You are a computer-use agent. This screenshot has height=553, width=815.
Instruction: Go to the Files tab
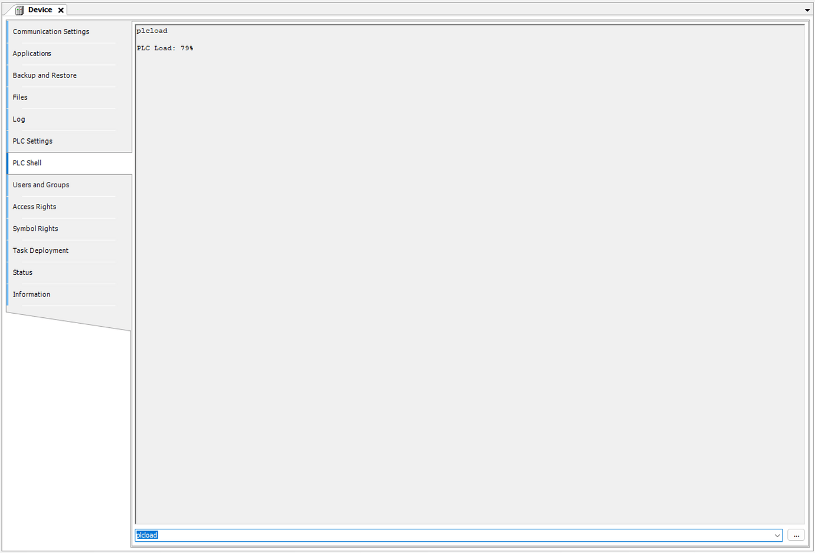coord(20,97)
